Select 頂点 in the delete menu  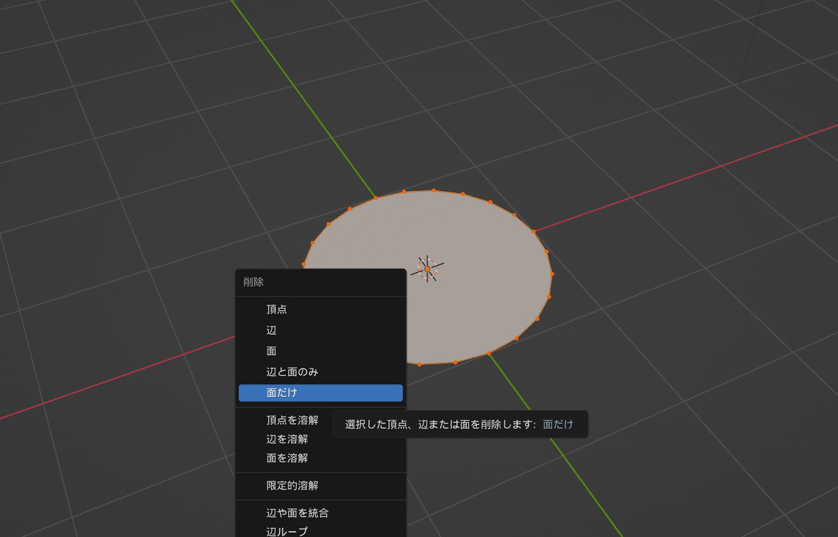pos(321,309)
